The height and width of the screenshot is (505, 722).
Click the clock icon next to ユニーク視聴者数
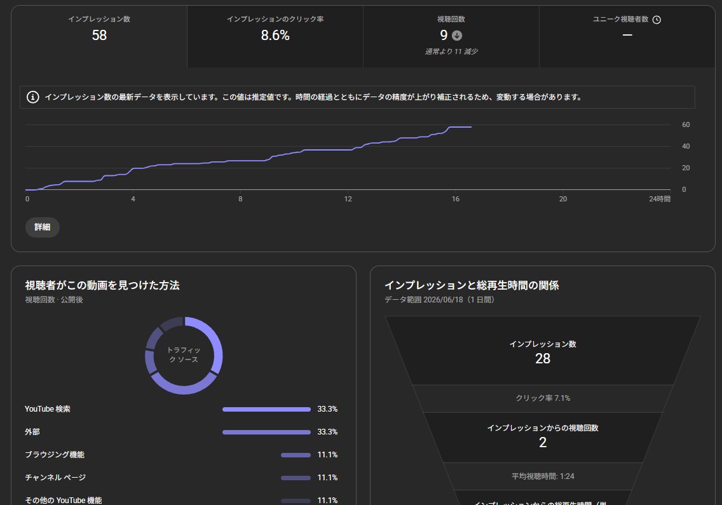pyautogui.click(x=657, y=19)
